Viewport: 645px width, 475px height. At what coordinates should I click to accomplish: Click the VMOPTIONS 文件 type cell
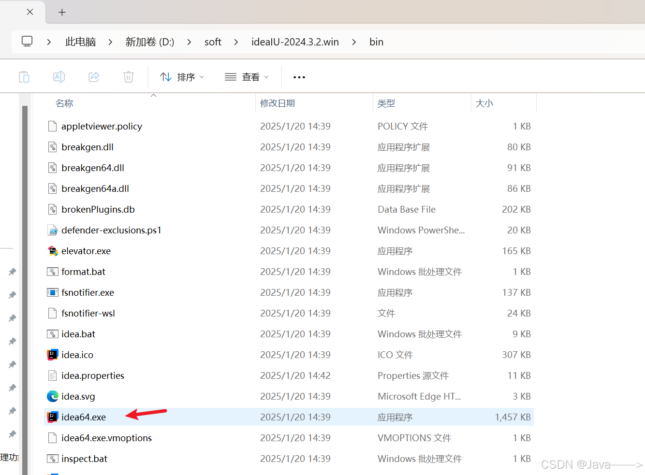[x=414, y=438]
